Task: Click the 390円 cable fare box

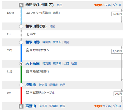Action: point(118,94)
